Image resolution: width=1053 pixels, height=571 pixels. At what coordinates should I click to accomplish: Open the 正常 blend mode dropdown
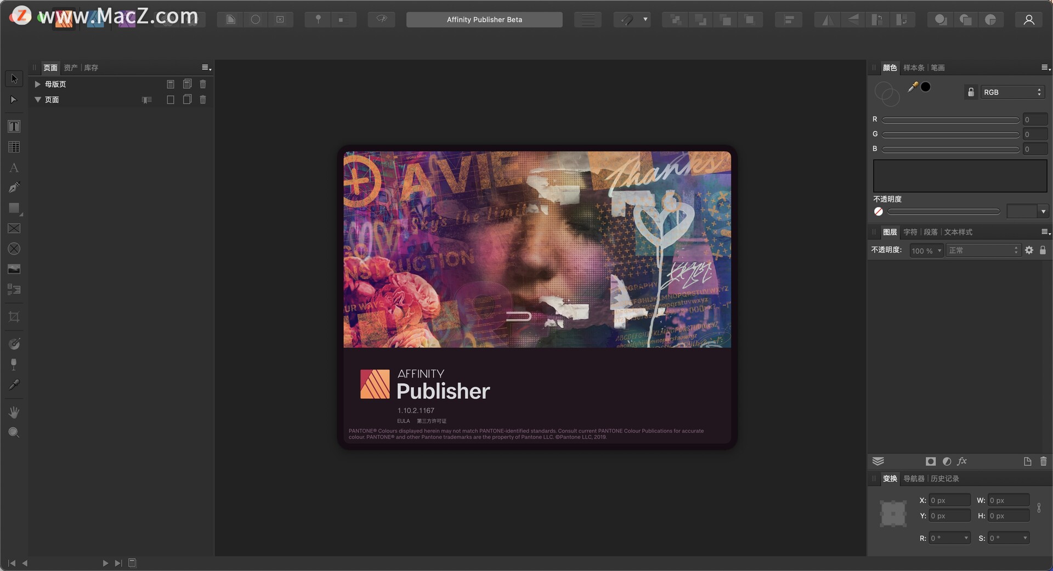click(x=983, y=250)
